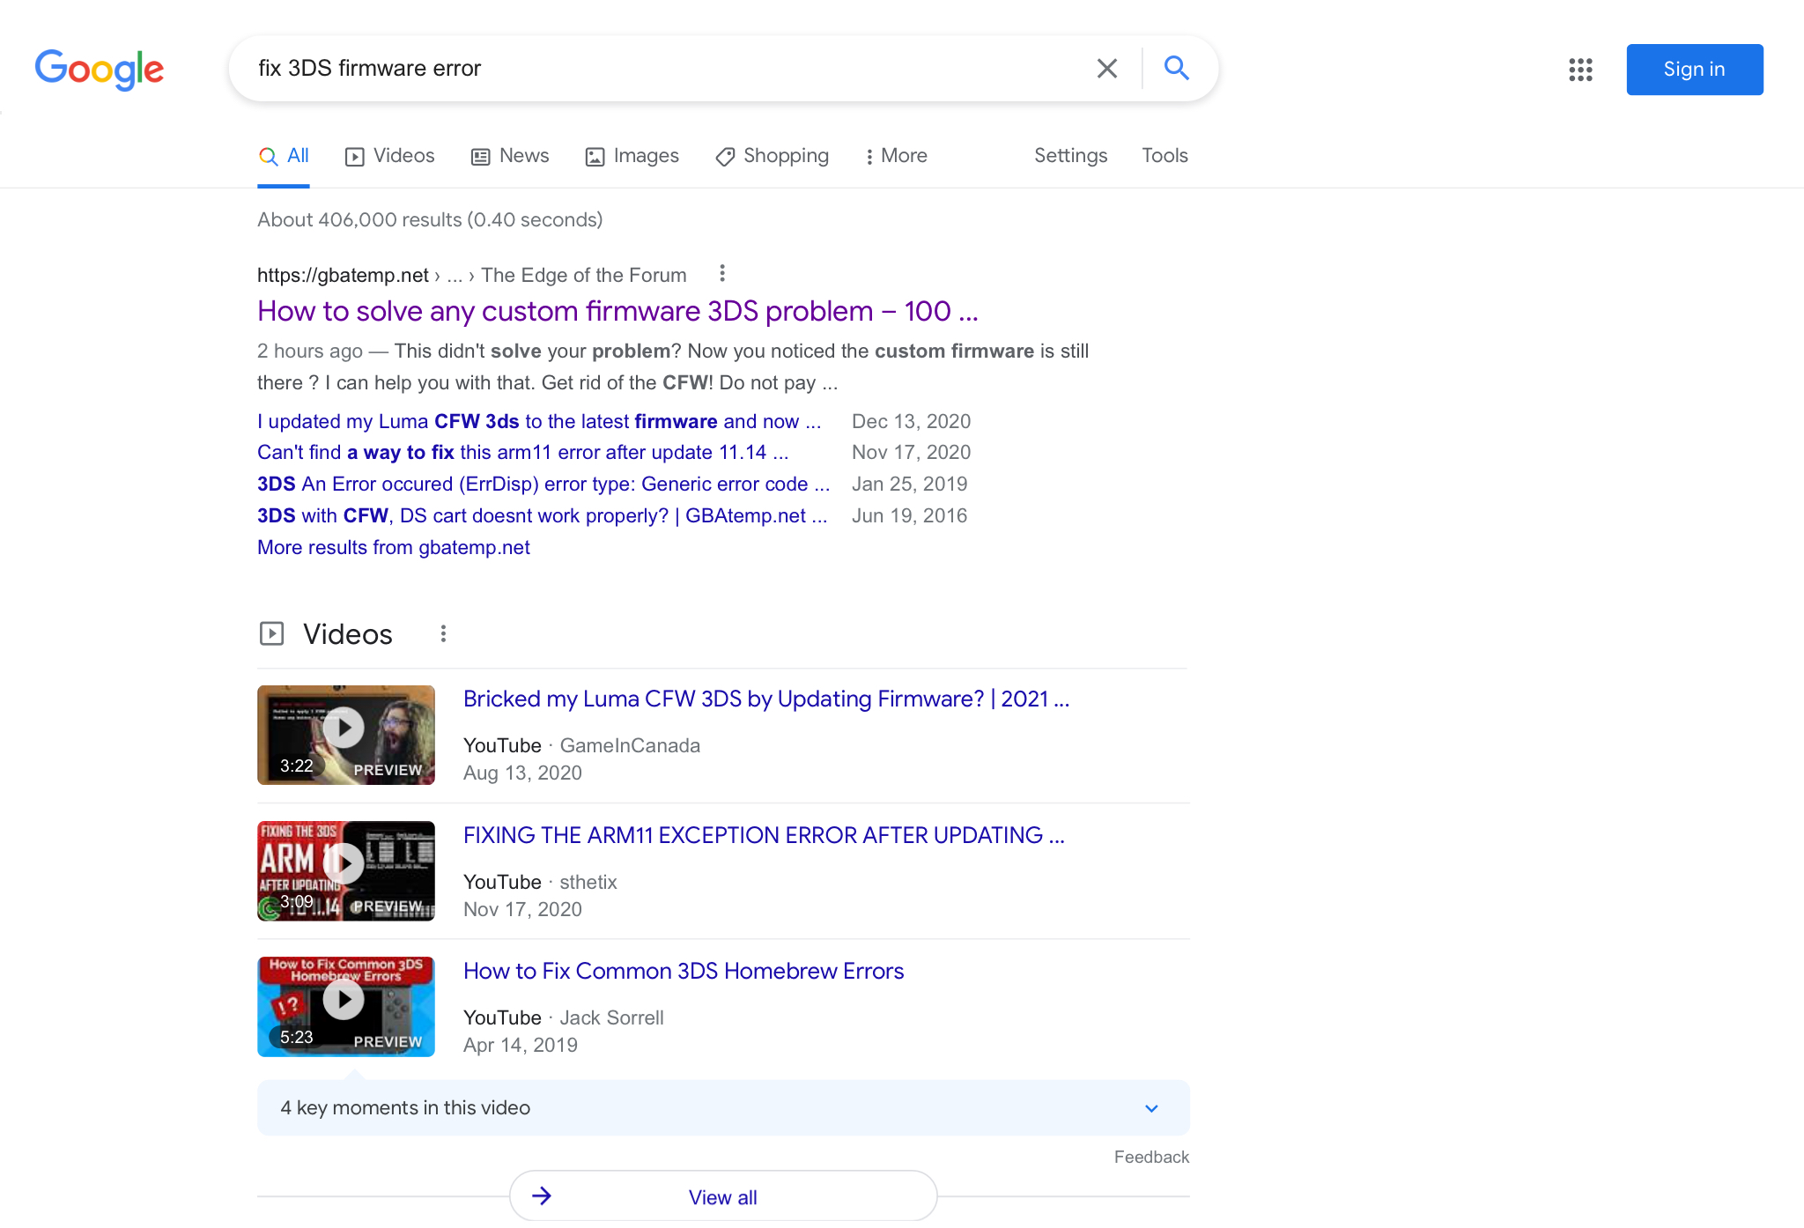Switch to the Images tab
The height and width of the screenshot is (1228, 1804).
tap(632, 156)
